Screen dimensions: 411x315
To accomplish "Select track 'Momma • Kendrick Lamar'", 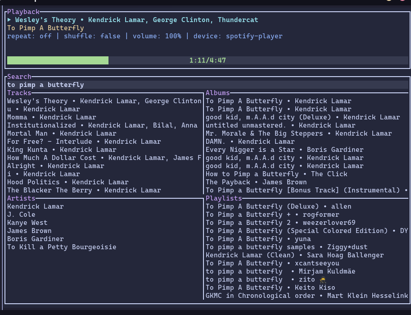I will 52,117.
